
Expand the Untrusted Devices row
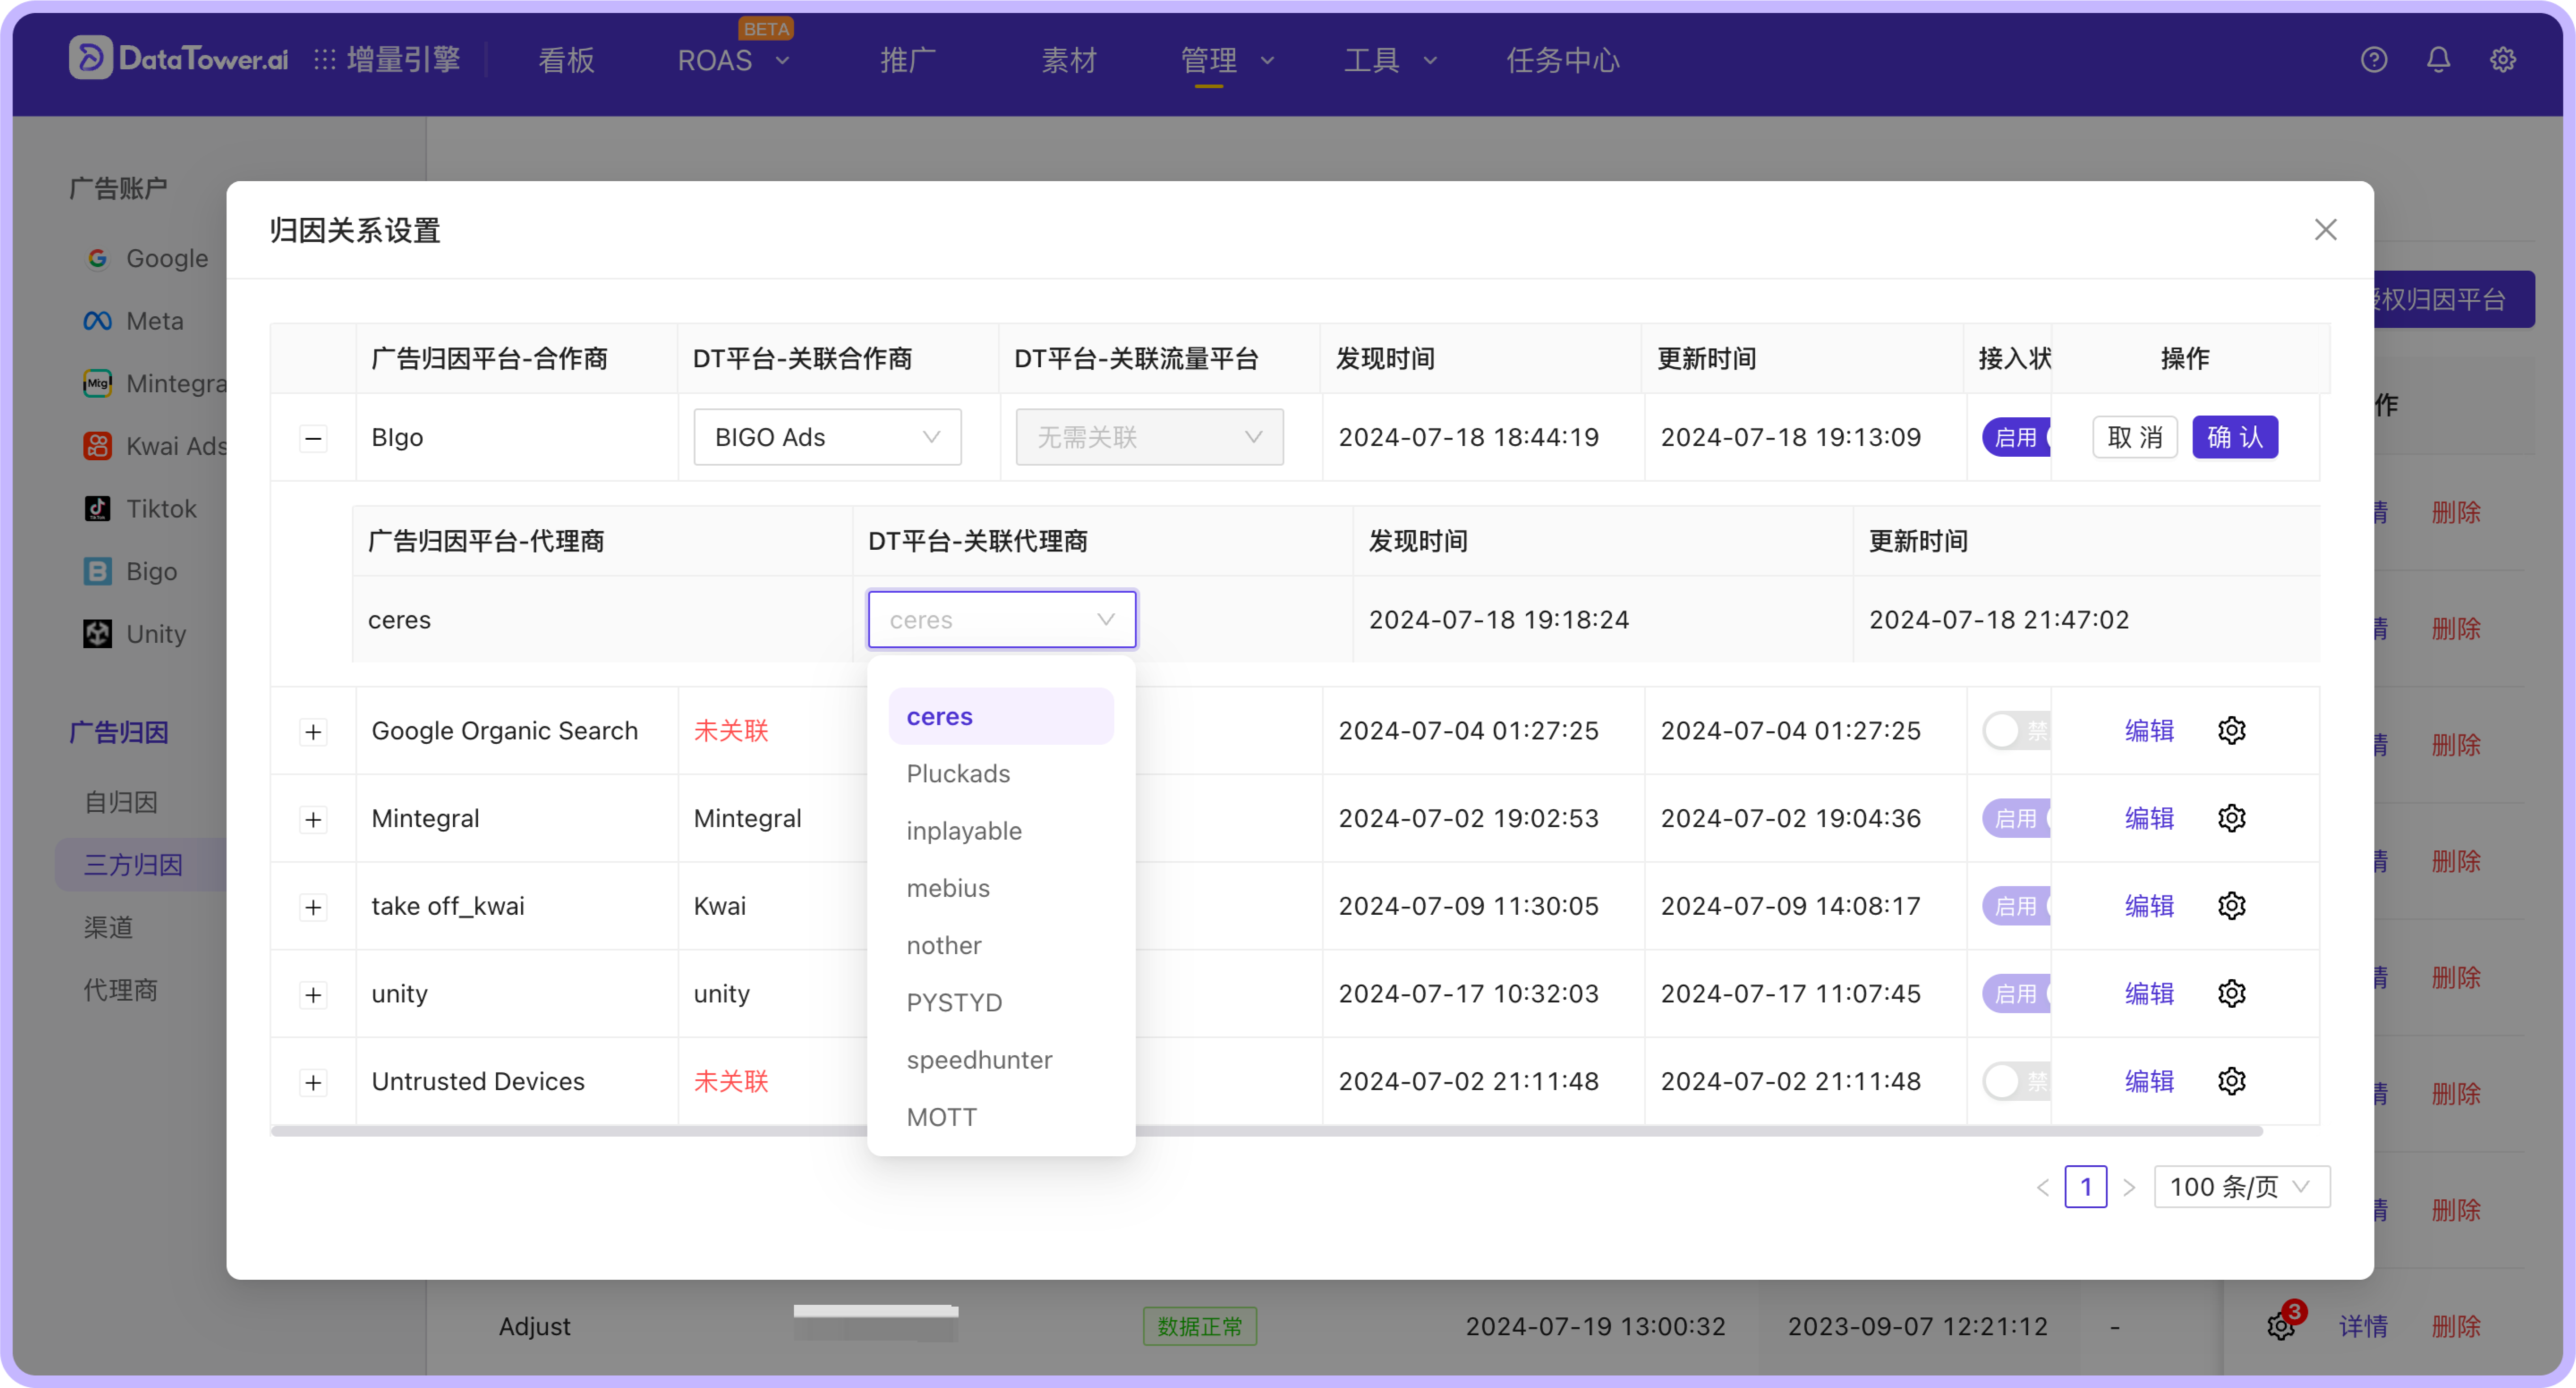pyautogui.click(x=313, y=1083)
